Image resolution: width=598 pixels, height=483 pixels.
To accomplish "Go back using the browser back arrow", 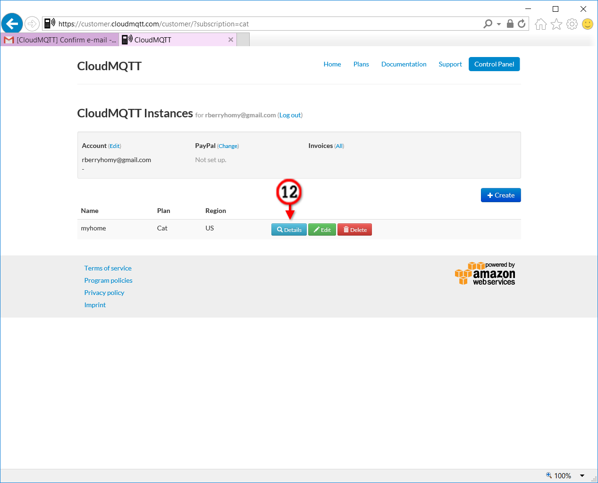I will tap(12, 24).
